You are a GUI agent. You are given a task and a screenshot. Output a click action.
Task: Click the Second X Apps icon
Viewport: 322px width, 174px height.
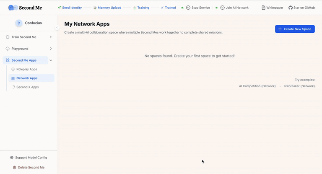[x=13, y=87]
